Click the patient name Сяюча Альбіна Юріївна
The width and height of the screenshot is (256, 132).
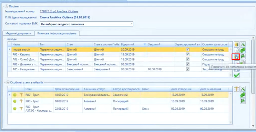(x=65, y=17)
